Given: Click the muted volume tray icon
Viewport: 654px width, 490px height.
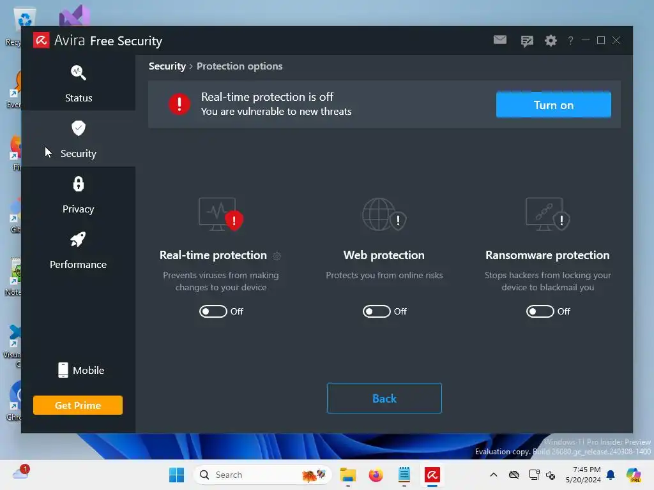Looking at the screenshot, I should pos(551,475).
